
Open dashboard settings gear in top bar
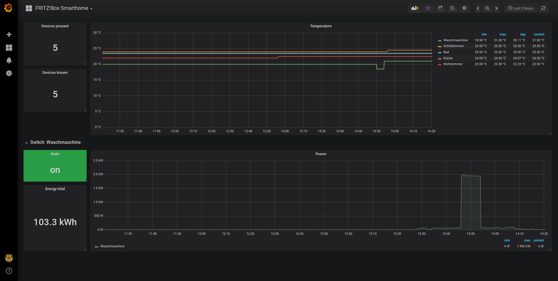pyautogui.click(x=464, y=8)
